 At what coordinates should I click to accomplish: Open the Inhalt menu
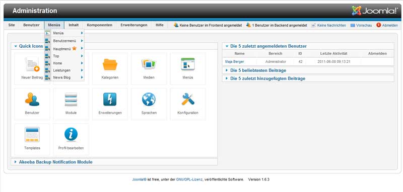74,25
